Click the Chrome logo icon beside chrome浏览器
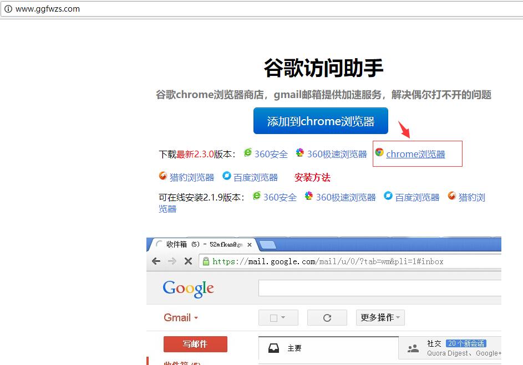Viewport: 523px width, 365px height. [379, 152]
